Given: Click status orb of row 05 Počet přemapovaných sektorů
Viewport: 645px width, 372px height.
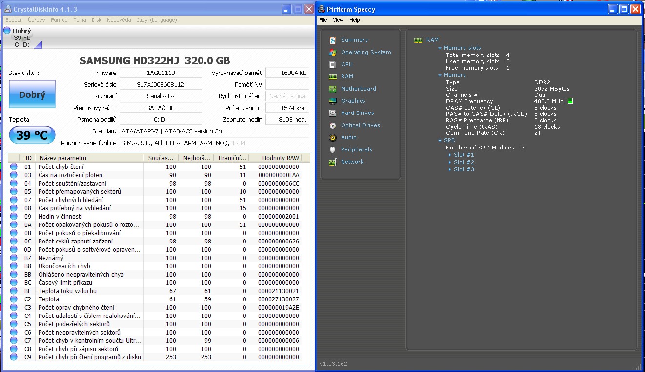Looking at the screenshot, I should pos(14,191).
